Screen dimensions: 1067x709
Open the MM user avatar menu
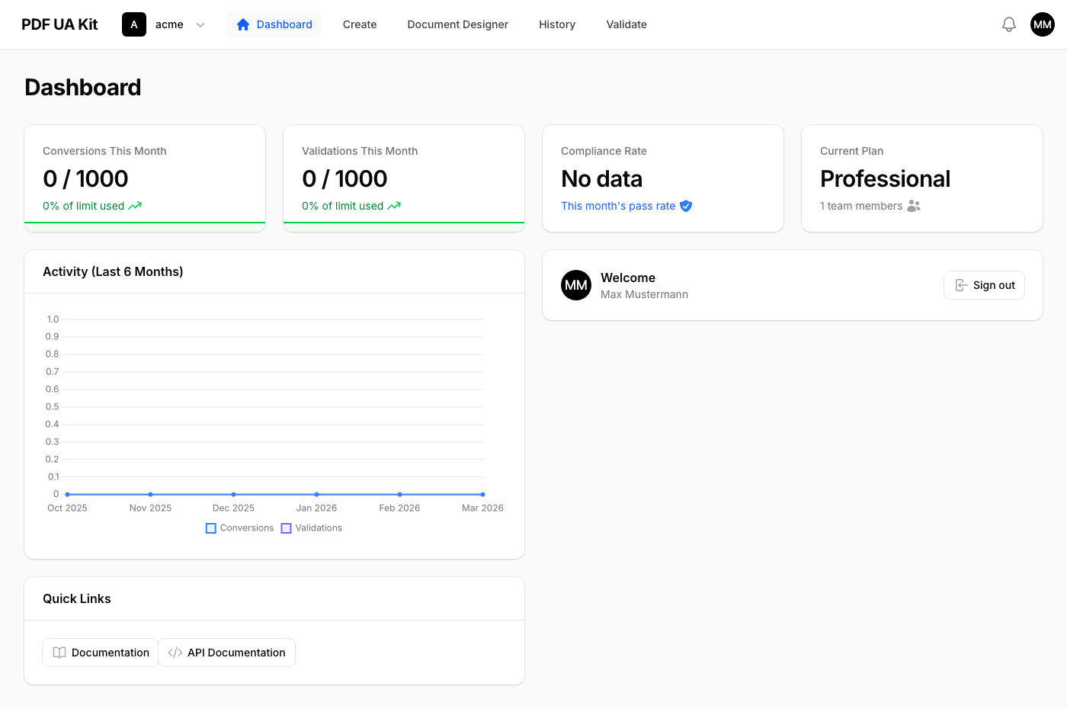[1042, 24]
